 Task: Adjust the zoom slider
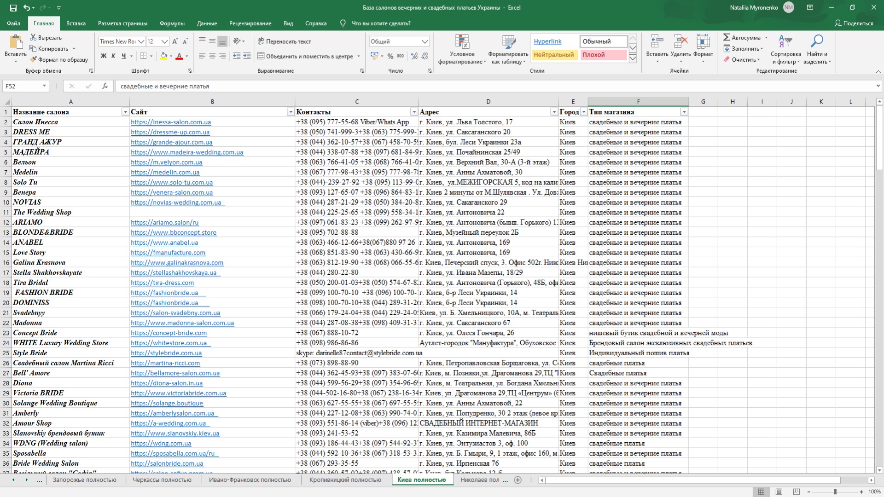[835, 492]
